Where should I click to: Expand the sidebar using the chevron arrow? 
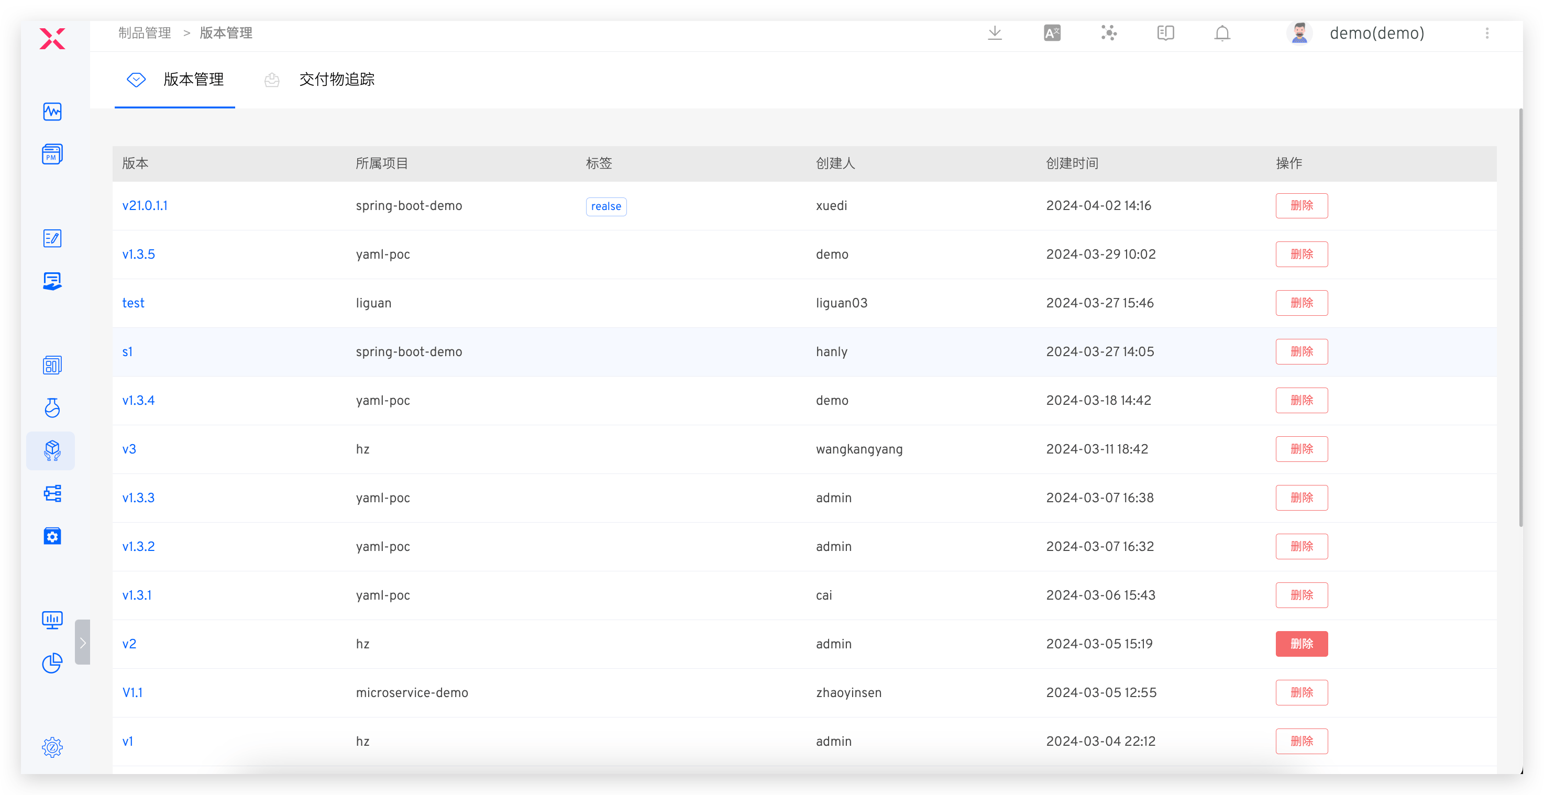click(x=83, y=642)
